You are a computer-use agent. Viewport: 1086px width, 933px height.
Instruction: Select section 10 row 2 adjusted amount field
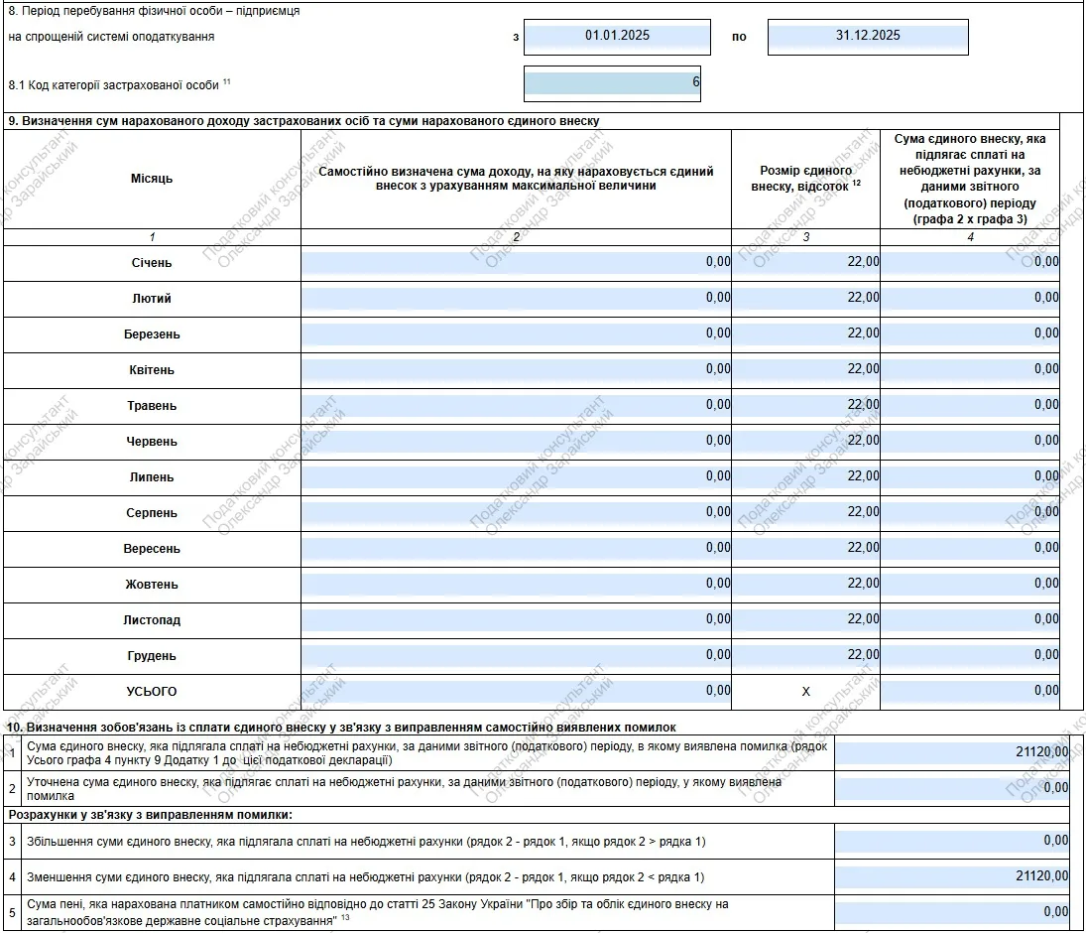point(952,788)
